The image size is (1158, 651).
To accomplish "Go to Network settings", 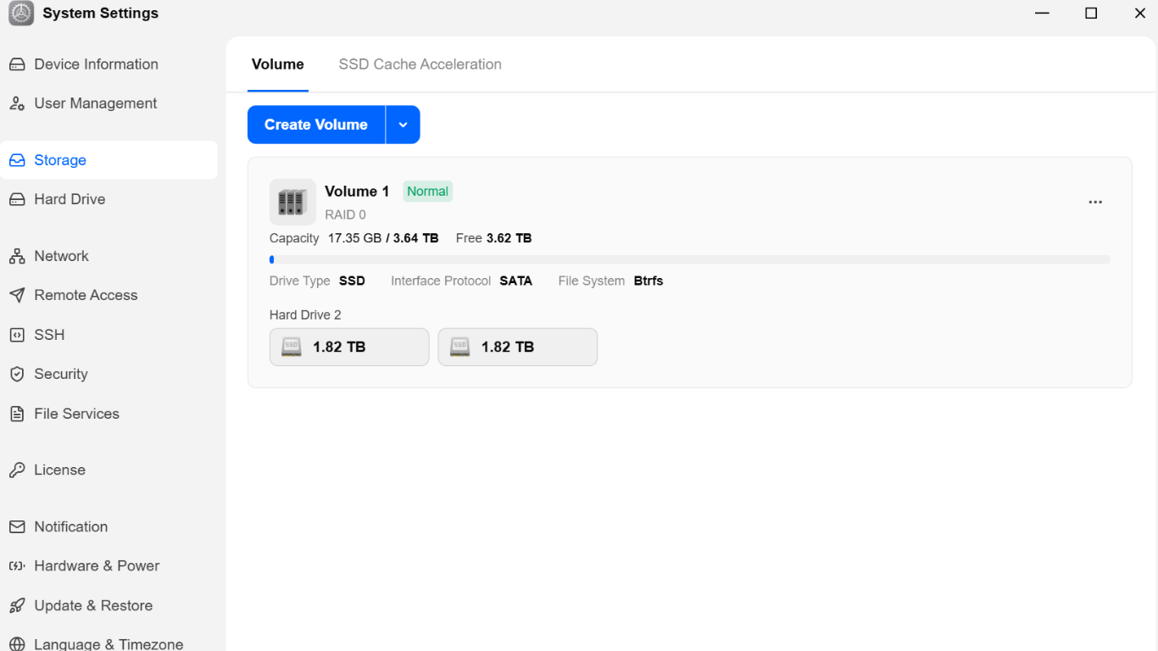I will 109,256.
